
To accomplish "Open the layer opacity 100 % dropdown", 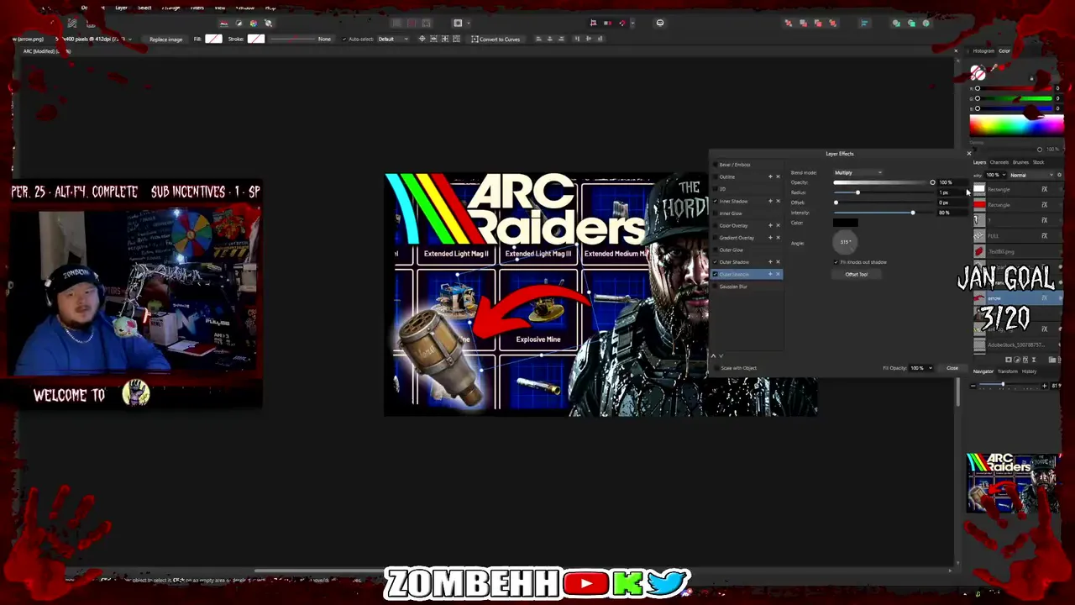I will 996,175.
